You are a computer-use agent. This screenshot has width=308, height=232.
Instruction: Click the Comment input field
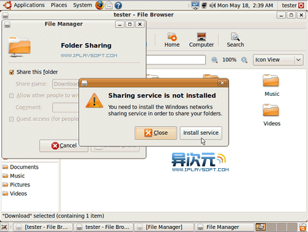66,107
